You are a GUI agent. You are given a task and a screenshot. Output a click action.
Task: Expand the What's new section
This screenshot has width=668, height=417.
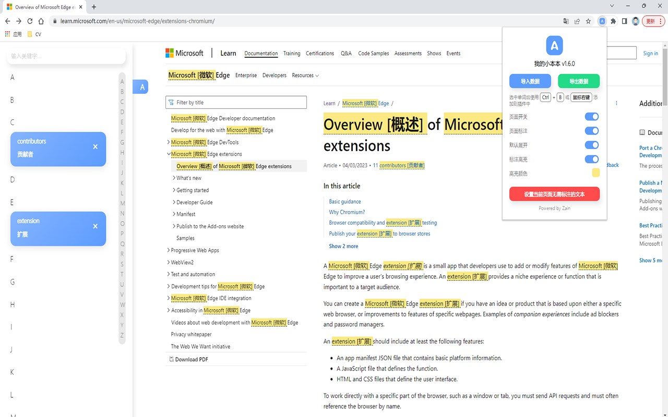(174, 178)
